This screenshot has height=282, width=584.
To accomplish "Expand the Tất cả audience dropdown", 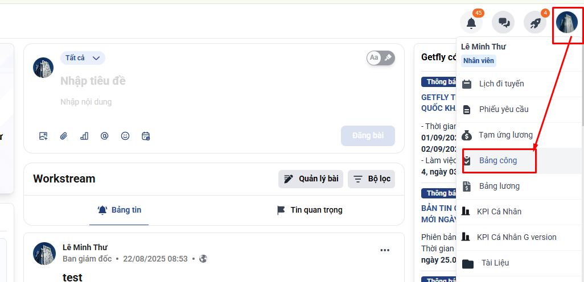I will (x=83, y=58).
